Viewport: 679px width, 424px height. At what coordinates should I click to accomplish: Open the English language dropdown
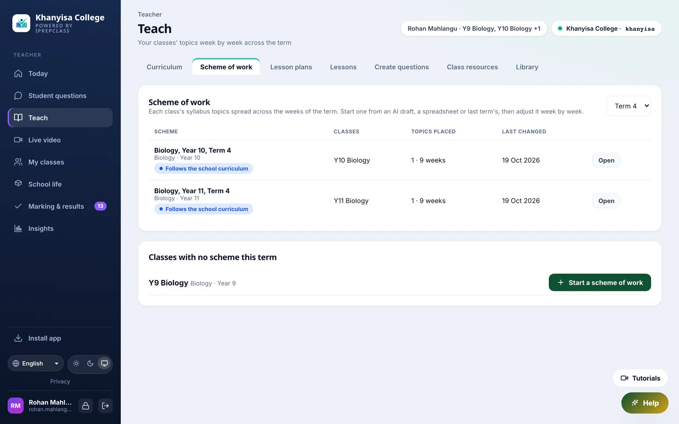(x=36, y=363)
